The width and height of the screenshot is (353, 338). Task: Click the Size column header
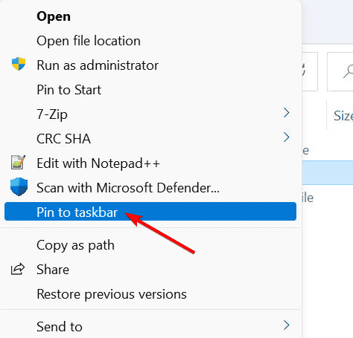click(343, 115)
